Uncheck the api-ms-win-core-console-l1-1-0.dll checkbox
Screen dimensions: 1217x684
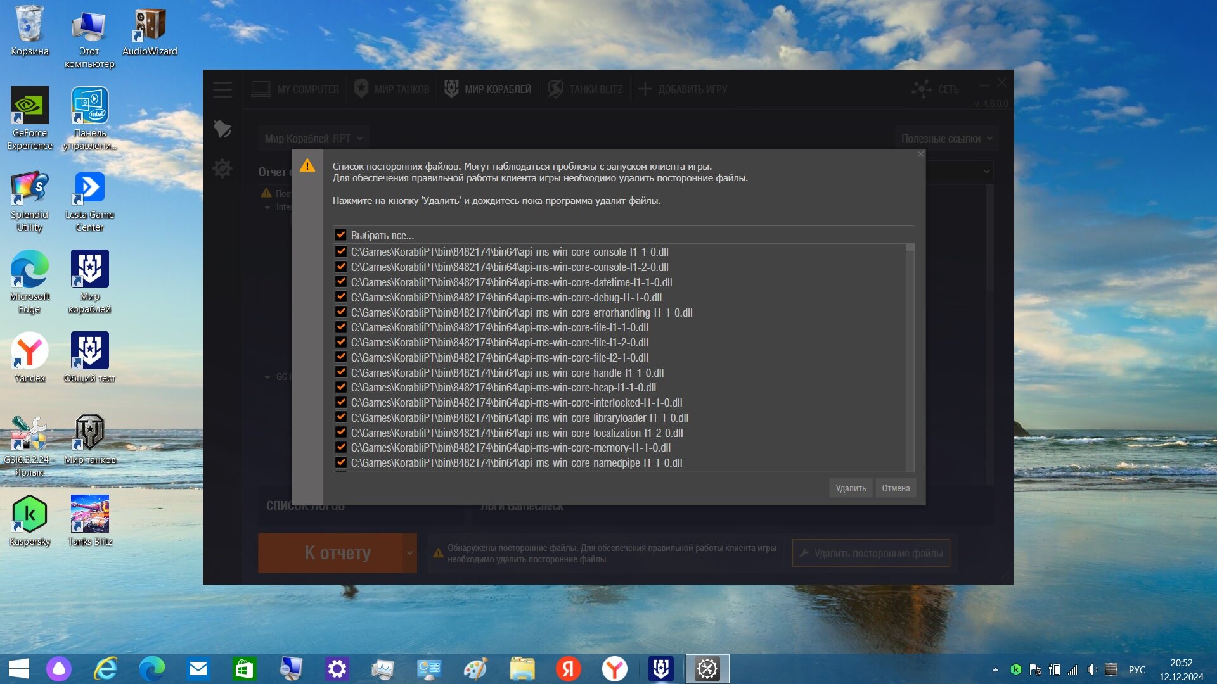(x=341, y=251)
